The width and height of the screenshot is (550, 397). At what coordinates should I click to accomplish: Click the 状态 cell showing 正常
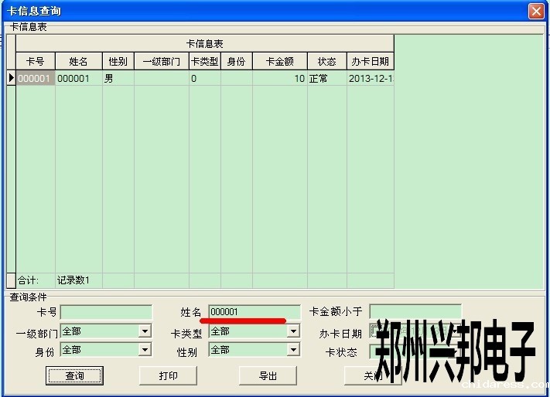point(326,79)
